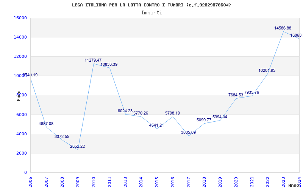The width and height of the screenshot is (303, 189).
Task: Click the data label 2352.22
Action: 78,147
